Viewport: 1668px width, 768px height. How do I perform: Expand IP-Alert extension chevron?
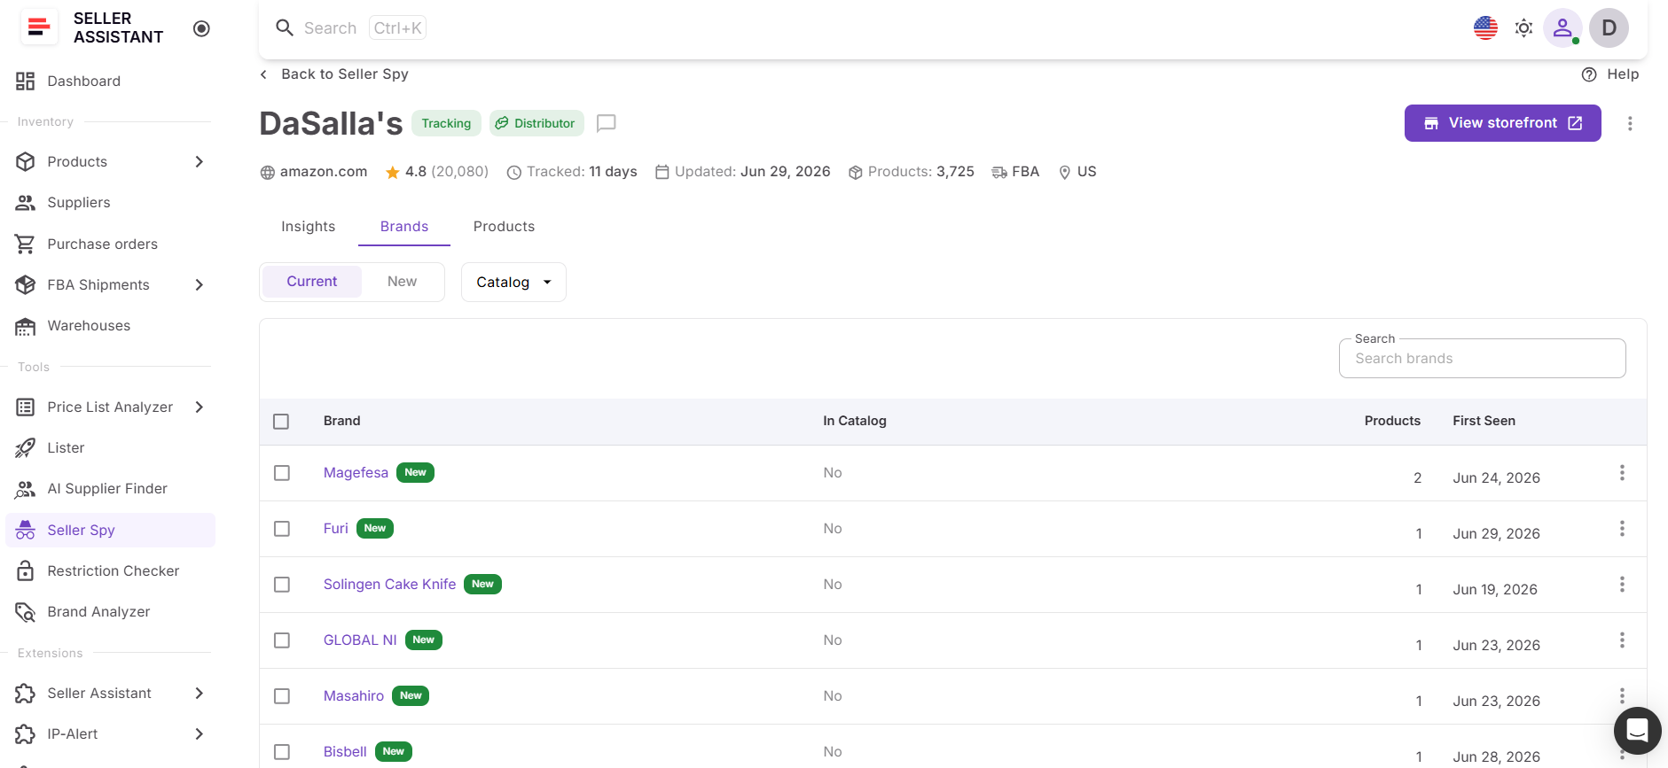pos(200,733)
